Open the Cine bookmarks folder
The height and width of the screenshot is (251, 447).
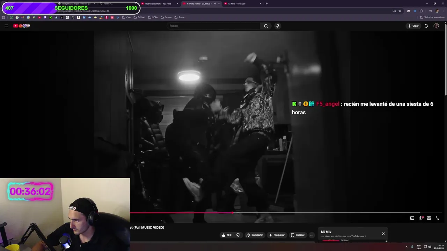[x=126, y=17]
